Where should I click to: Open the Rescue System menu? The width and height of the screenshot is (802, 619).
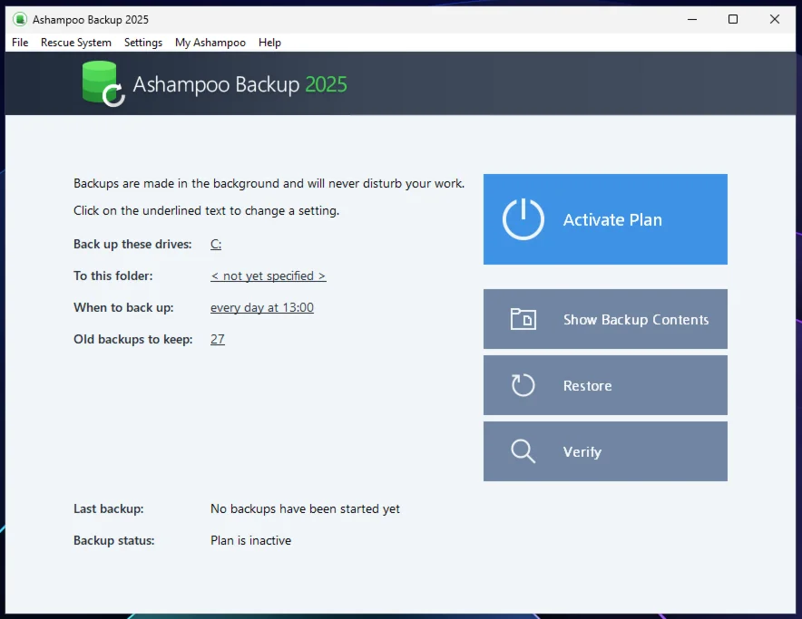[x=76, y=43]
